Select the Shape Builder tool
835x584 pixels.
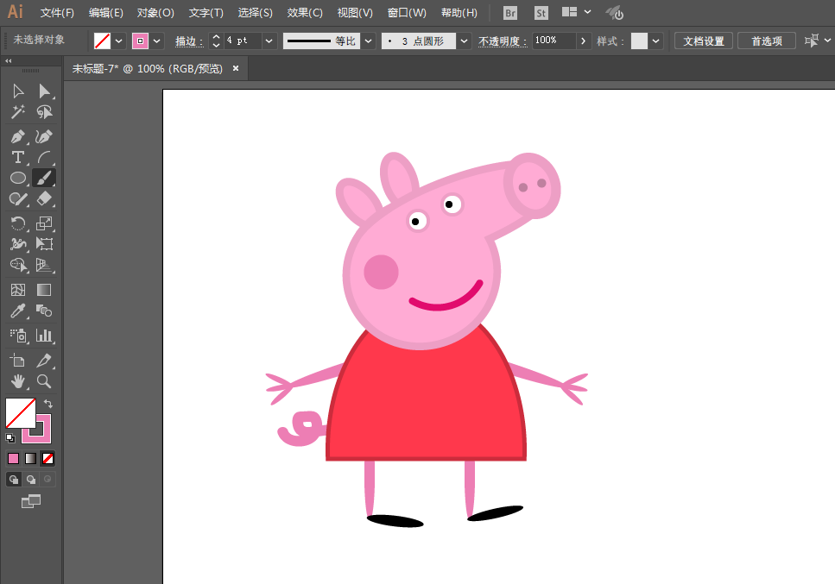(x=18, y=265)
